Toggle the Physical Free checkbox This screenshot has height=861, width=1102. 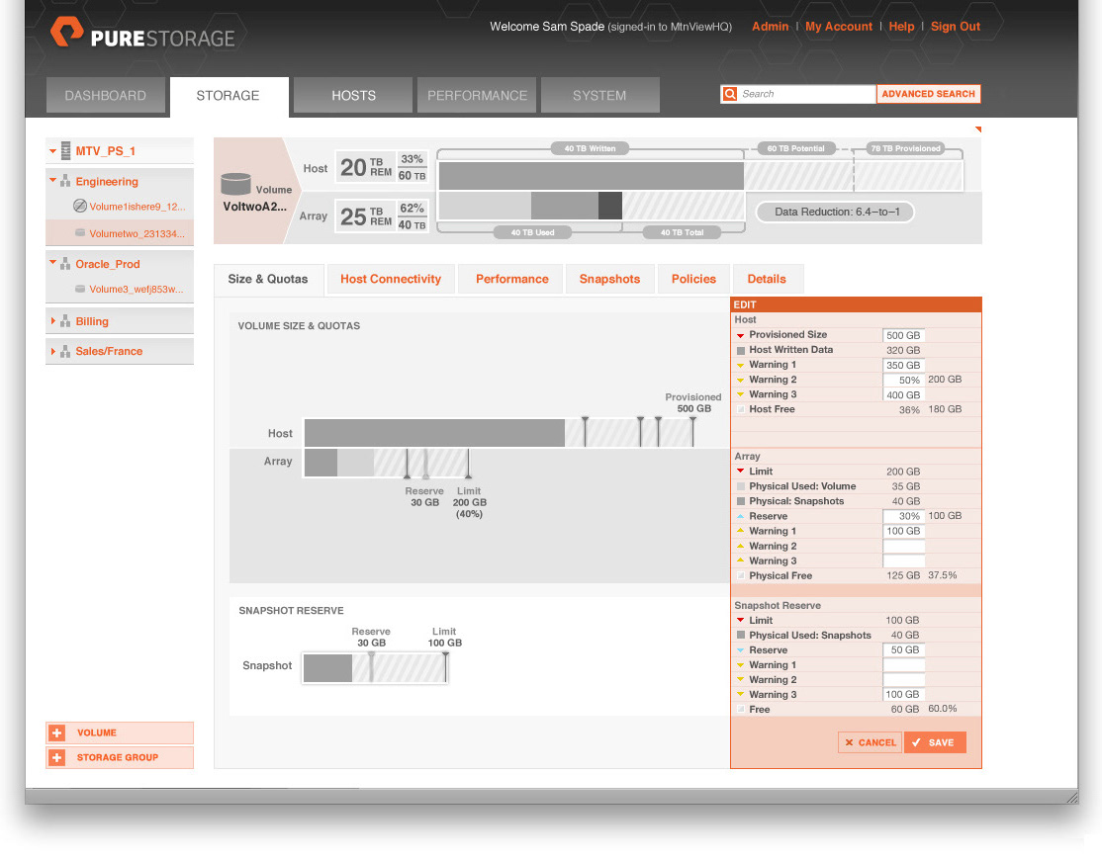click(x=741, y=576)
